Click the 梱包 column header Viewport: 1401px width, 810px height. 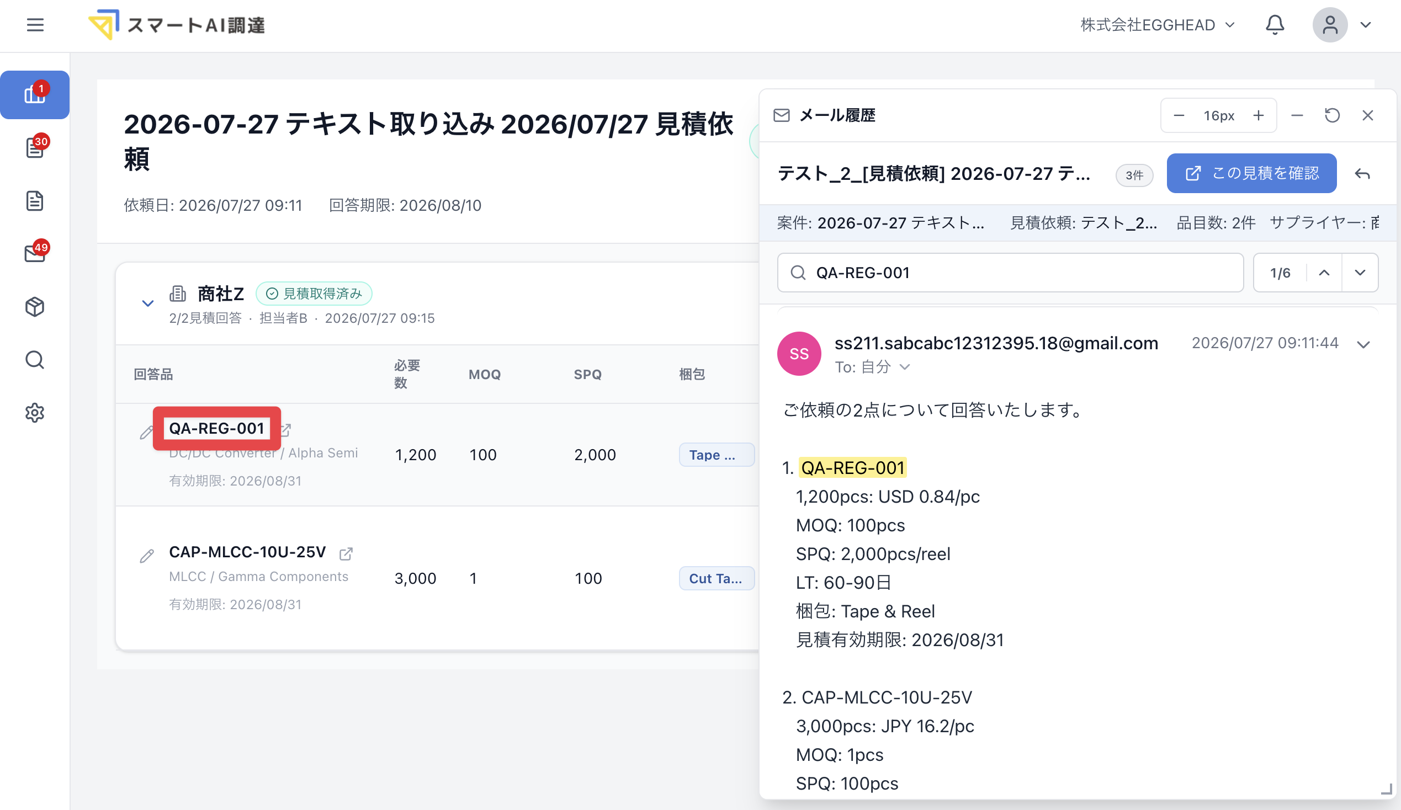click(x=692, y=374)
